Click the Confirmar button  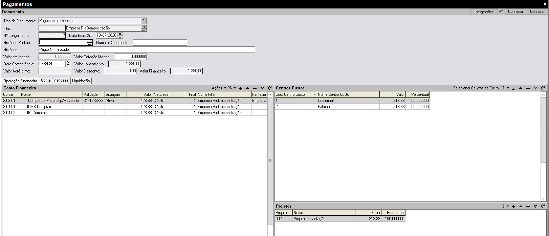click(x=515, y=12)
